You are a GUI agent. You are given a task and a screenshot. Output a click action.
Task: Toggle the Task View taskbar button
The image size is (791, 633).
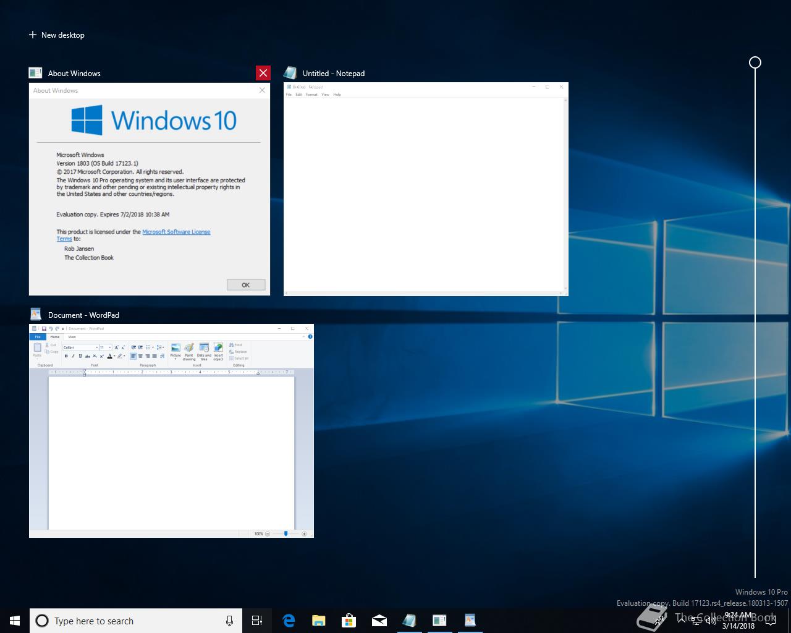(257, 621)
